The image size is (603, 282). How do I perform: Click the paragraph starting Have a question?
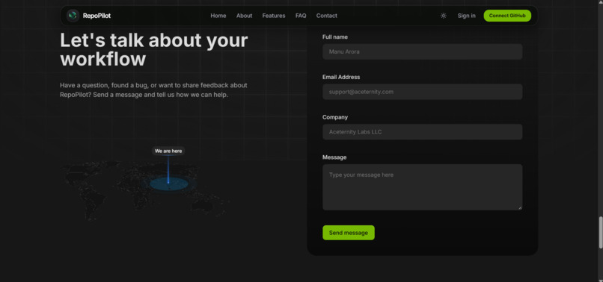coord(153,90)
